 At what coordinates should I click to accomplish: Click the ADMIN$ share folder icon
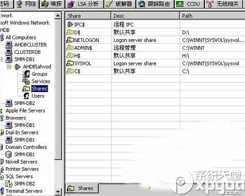tap(70, 48)
